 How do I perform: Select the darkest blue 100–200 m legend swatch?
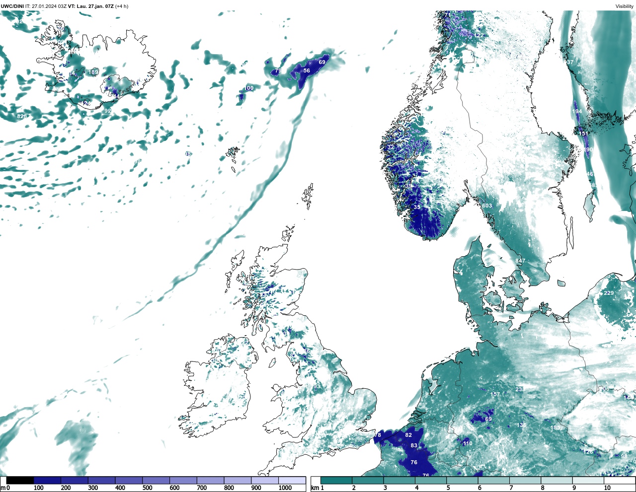47,481
